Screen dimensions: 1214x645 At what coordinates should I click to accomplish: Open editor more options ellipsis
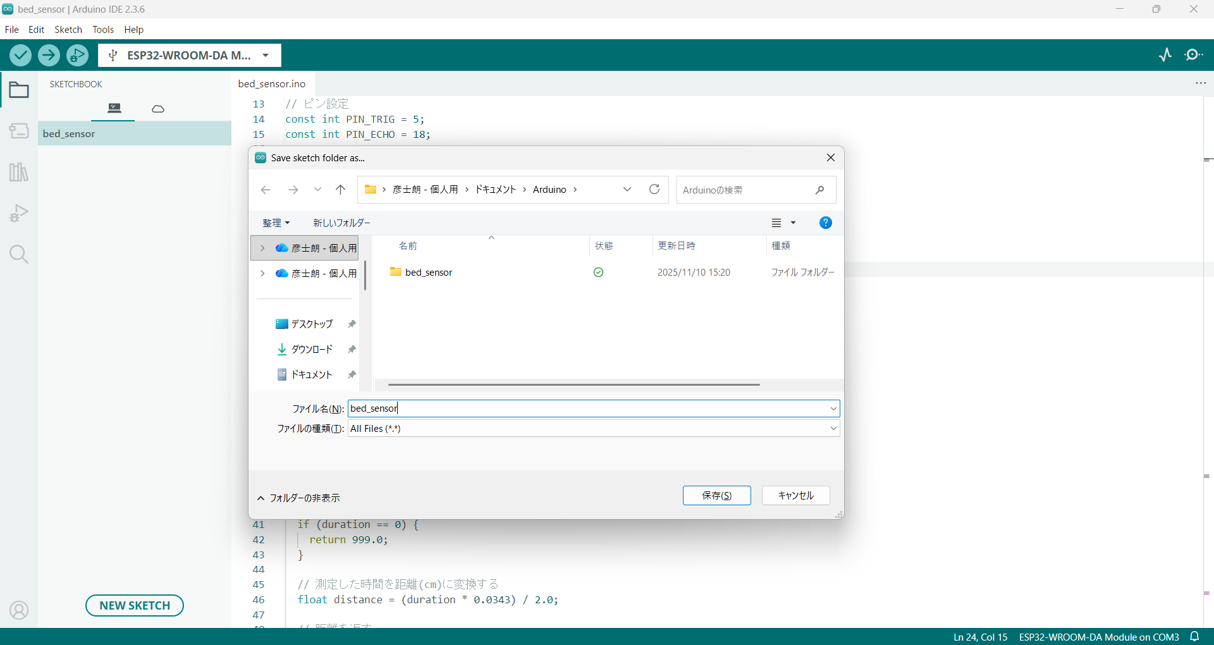(x=1201, y=83)
